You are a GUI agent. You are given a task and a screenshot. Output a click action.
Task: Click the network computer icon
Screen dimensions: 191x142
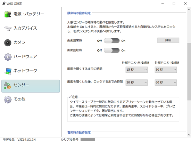click(8, 71)
